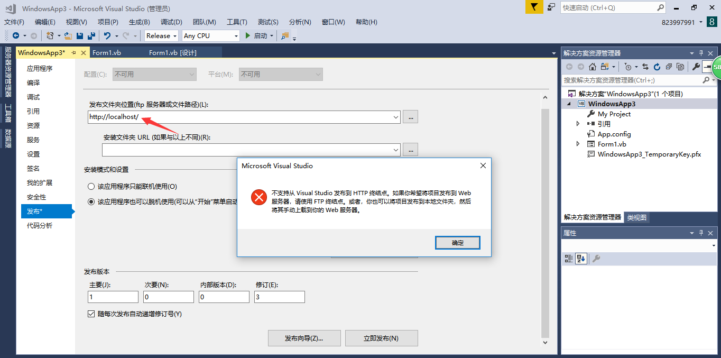Open the installation folder URL dropdown arrow

coord(396,150)
